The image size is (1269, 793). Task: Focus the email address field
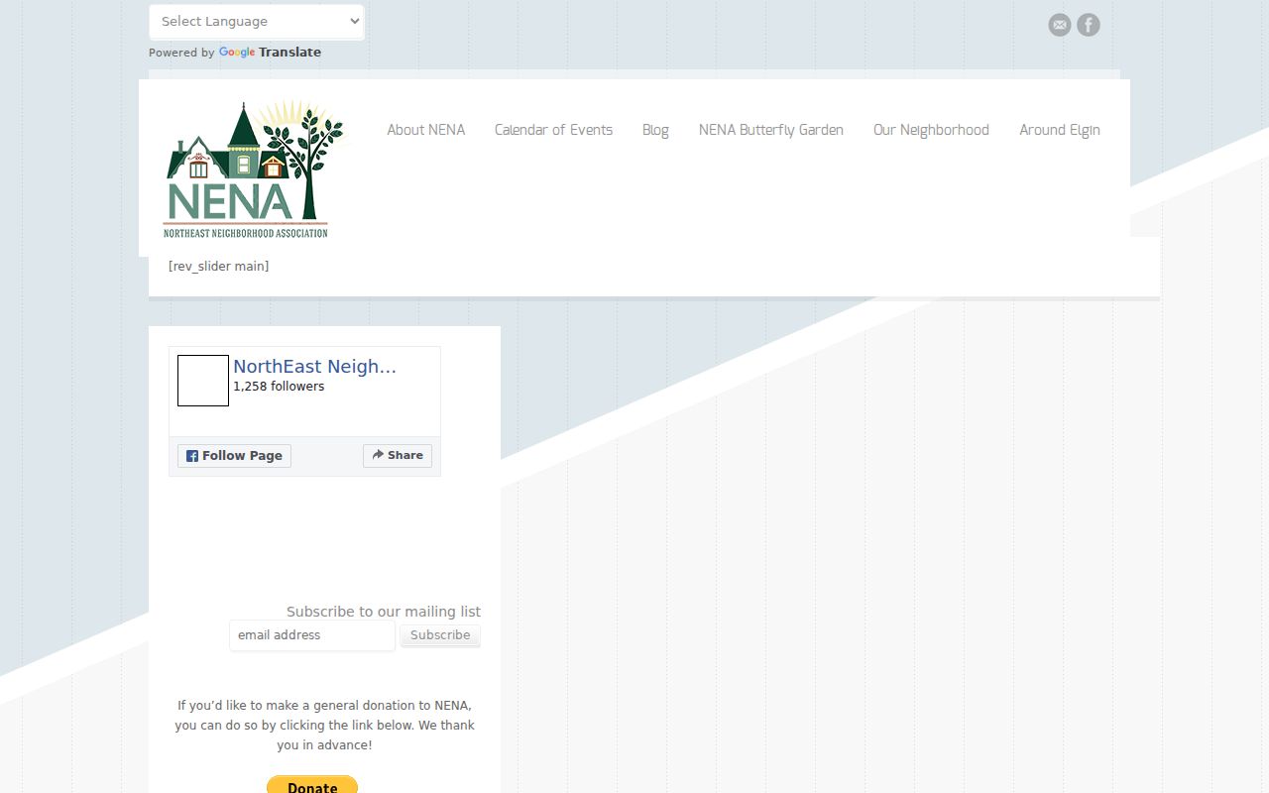(312, 635)
